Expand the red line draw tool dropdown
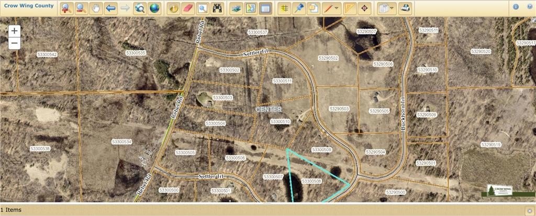536x216 pixels. click(x=337, y=8)
